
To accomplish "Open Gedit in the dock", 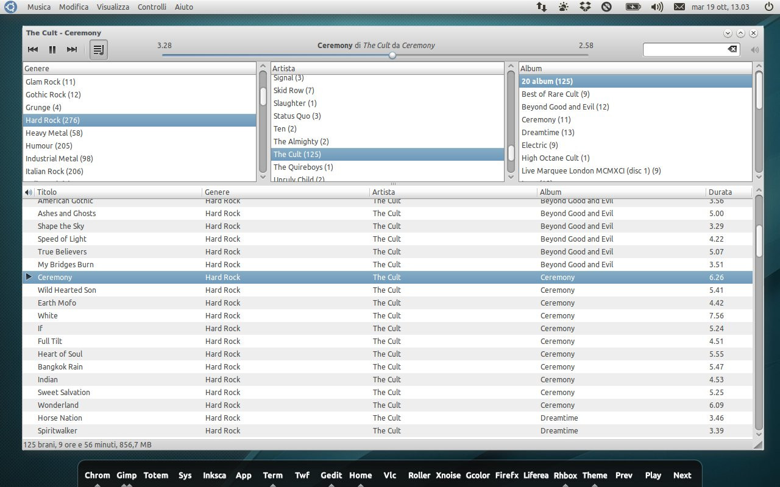I will point(331,475).
